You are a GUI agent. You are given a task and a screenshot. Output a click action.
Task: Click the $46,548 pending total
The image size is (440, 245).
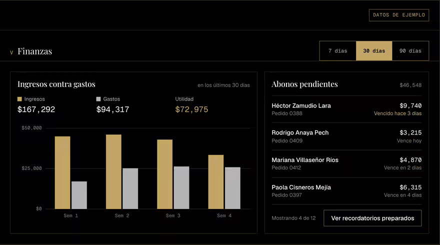coord(410,85)
